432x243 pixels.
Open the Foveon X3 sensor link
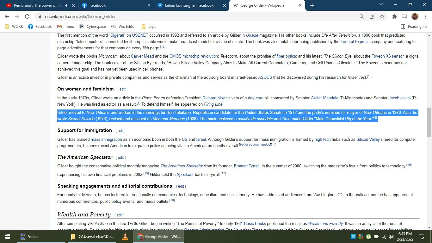tap(387, 56)
